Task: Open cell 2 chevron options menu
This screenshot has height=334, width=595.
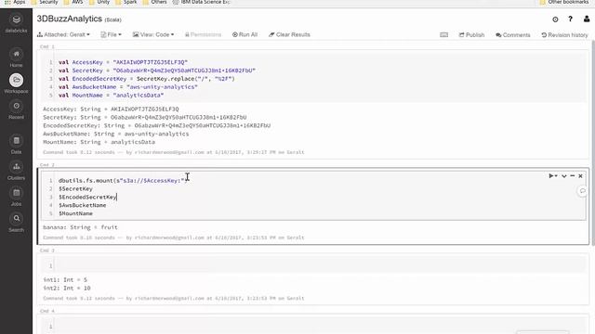Action: point(564,175)
